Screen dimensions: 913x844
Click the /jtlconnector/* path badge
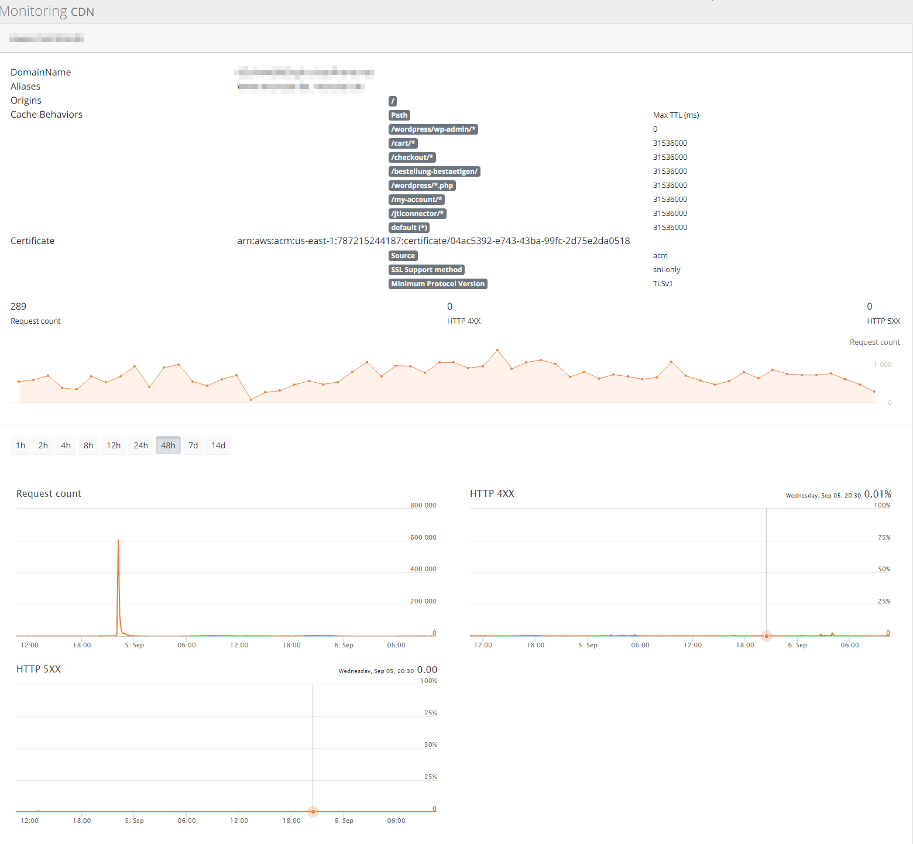click(417, 214)
